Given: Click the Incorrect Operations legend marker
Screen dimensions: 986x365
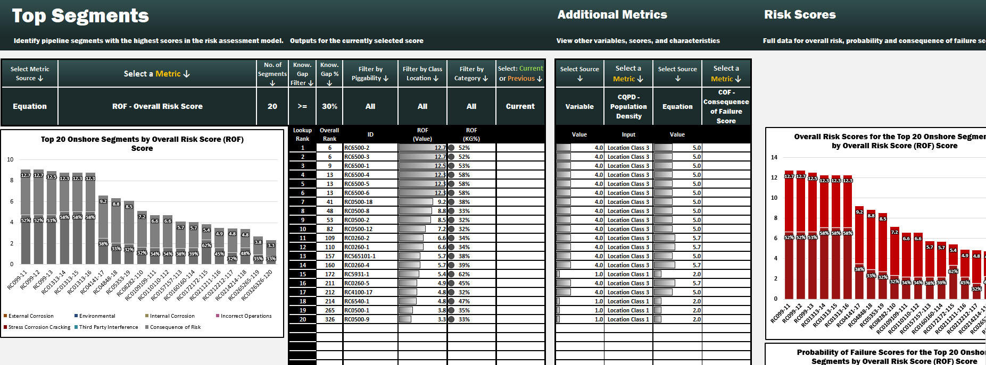Looking at the screenshot, I should coord(218,316).
